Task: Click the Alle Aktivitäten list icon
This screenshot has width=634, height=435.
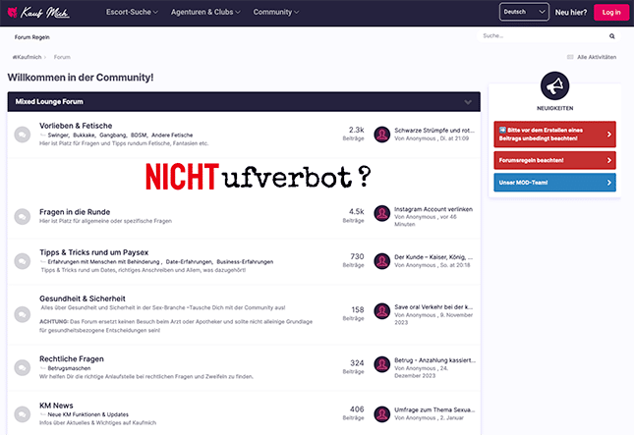Action: pos(570,57)
